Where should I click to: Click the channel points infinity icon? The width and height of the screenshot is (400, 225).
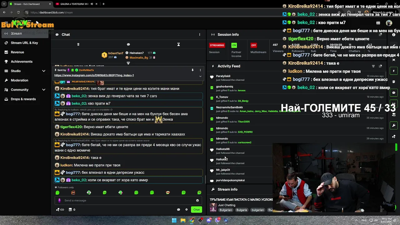(x=60, y=210)
